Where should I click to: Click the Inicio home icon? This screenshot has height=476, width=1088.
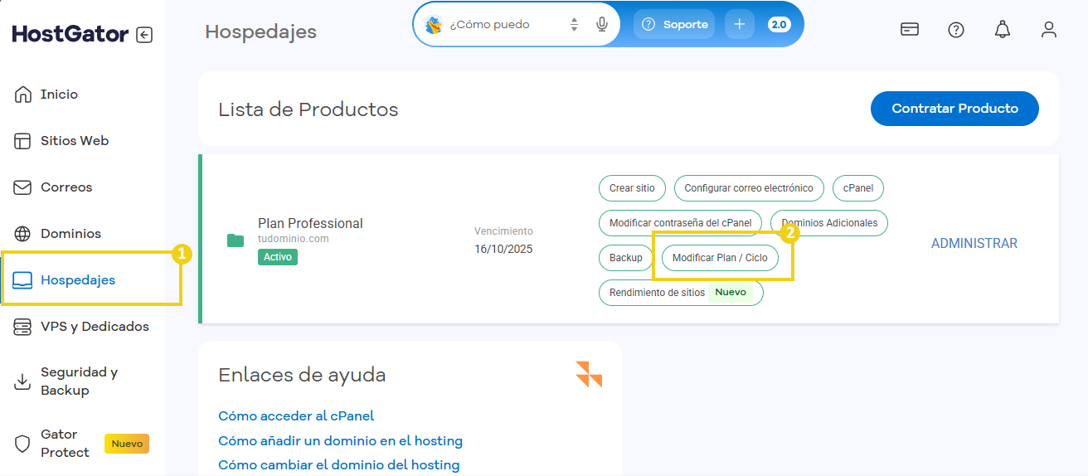(x=23, y=95)
